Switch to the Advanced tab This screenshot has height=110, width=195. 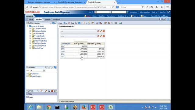tap(57, 20)
